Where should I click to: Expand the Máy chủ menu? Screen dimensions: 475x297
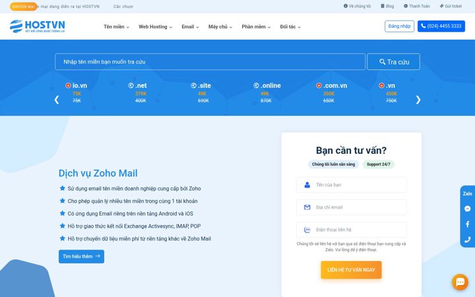(220, 26)
